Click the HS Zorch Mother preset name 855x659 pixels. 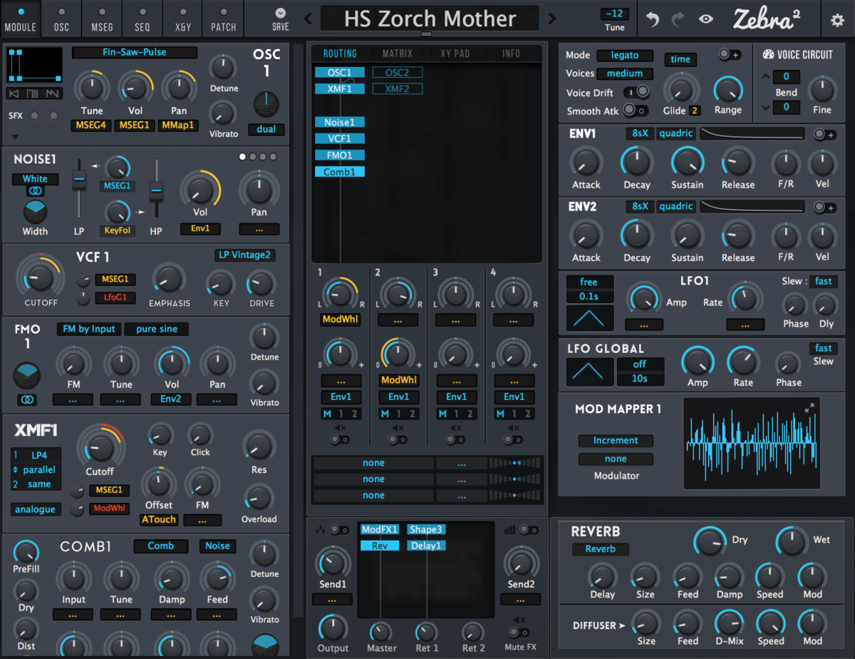430,19
